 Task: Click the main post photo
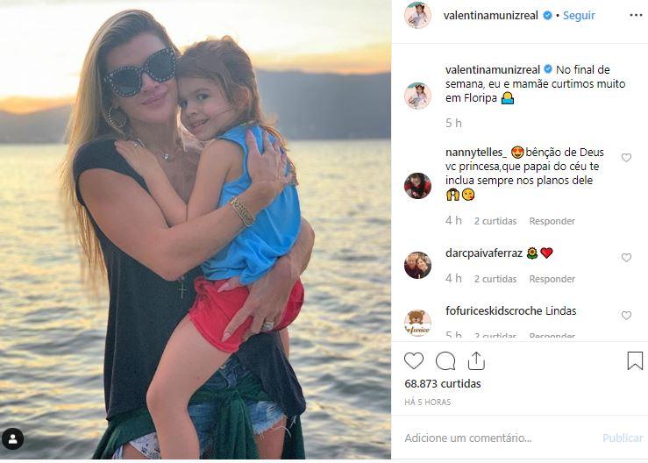[x=196, y=230]
